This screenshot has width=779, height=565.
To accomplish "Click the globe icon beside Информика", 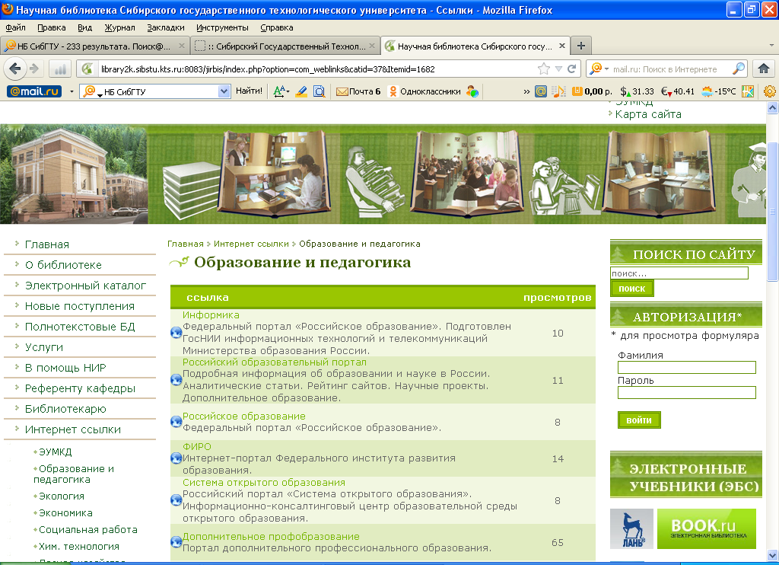I will click(x=176, y=333).
